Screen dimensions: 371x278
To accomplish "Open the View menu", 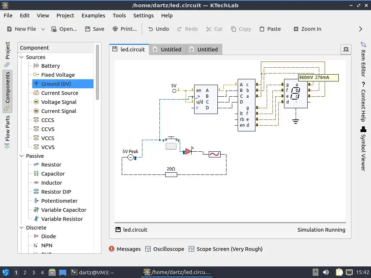I will [43, 15].
